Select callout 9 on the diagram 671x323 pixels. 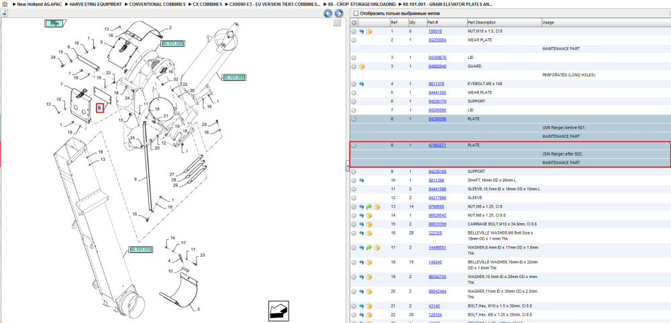136,180
